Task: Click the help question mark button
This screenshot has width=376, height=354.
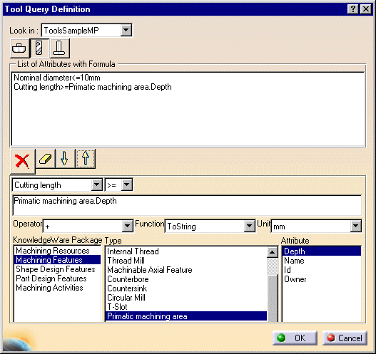Action: click(352, 9)
